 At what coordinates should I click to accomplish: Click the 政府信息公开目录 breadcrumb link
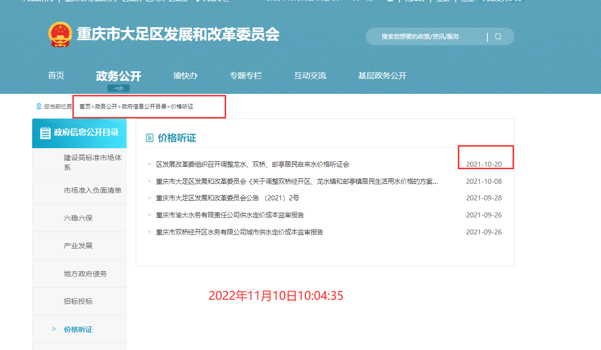144,106
